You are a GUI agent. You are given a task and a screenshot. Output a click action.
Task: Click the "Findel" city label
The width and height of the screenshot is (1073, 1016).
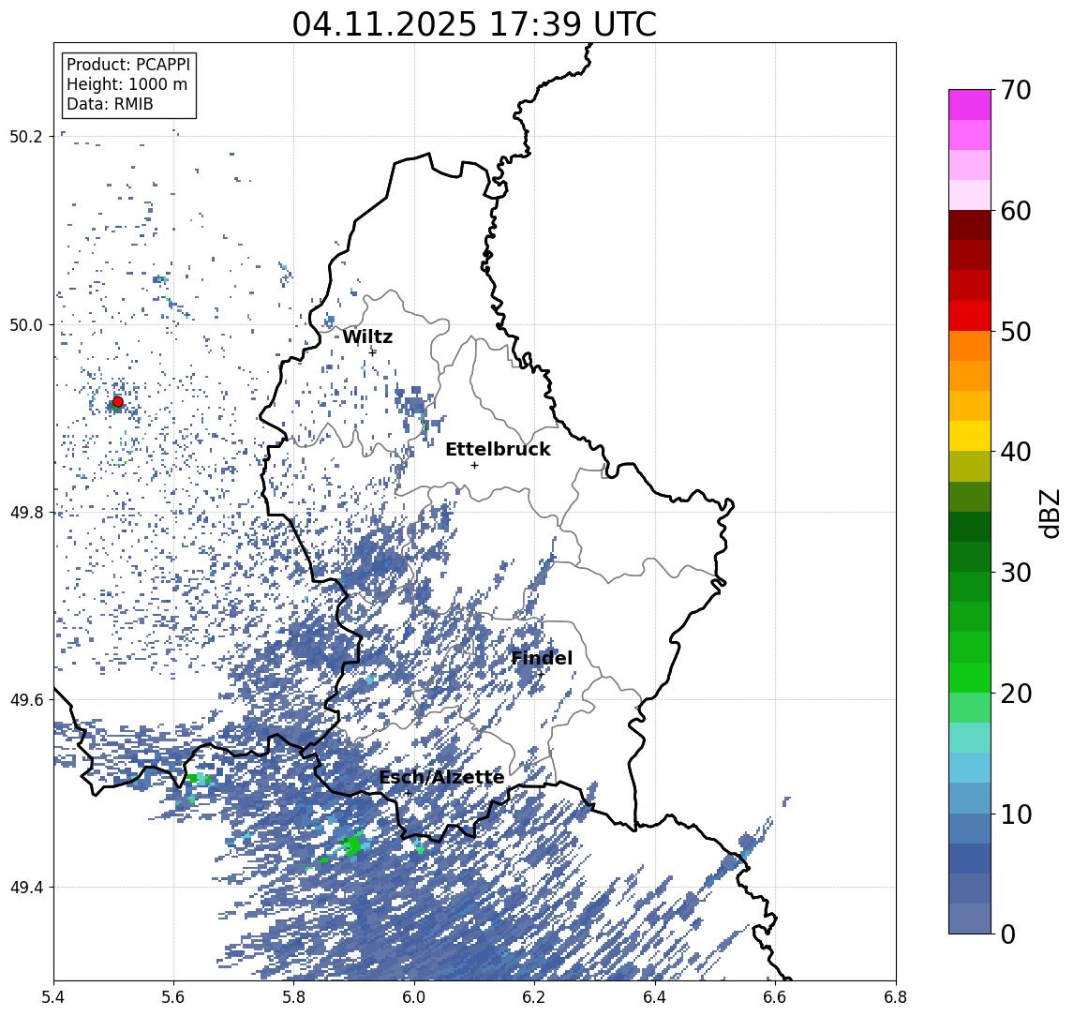coord(542,658)
